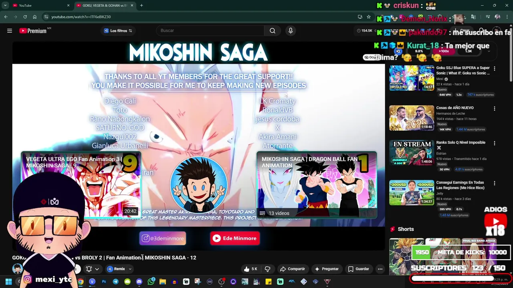Expand the IQ stats bar chevron
This screenshot has width=513, height=288.
click(x=489, y=51)
